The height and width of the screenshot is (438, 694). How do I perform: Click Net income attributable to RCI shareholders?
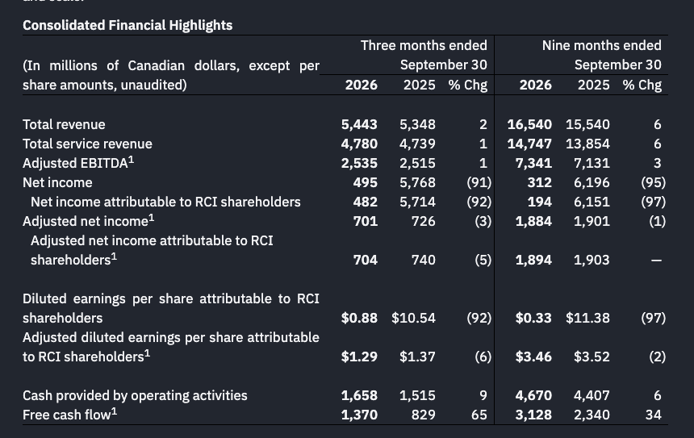coord(165,202)
